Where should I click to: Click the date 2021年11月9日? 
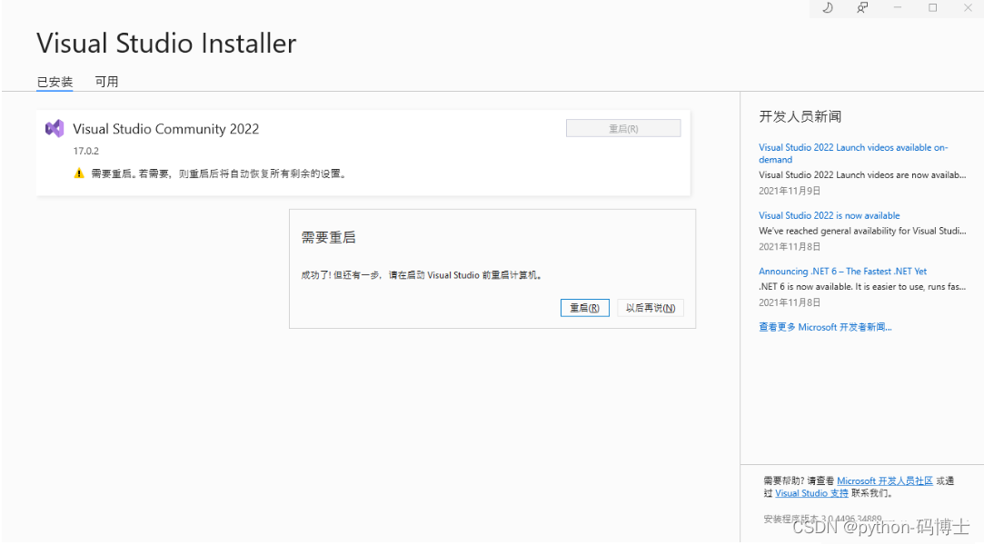tap(790, 191)
